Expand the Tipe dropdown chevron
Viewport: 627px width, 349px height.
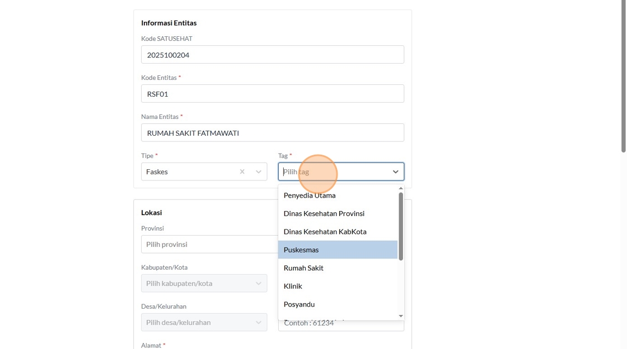tap(259, 172)
